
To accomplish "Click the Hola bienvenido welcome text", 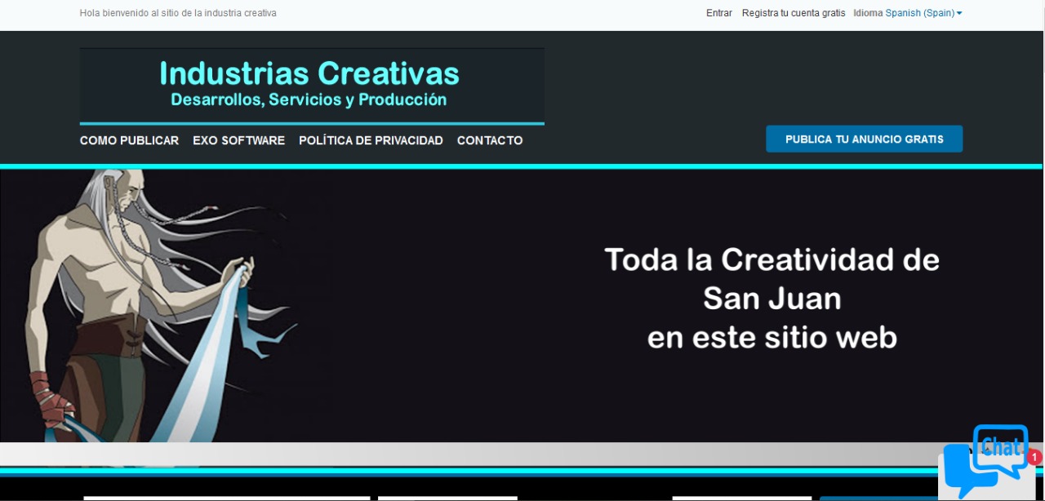I will click(x=178, y=13).
